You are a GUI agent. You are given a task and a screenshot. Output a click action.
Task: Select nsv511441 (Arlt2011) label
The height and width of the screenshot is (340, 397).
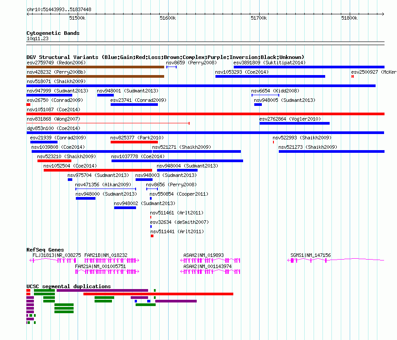[x=177, y=231]
